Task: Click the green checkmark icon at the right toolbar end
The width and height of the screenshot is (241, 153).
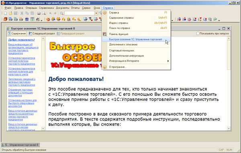Action: tap(215, 19)
